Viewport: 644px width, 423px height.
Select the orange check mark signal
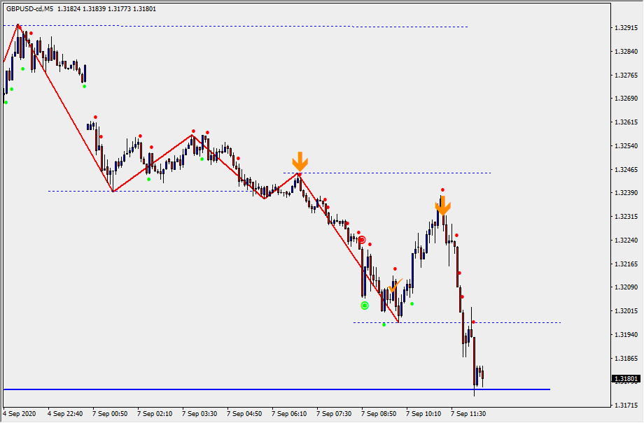click(x=394, y=285)
